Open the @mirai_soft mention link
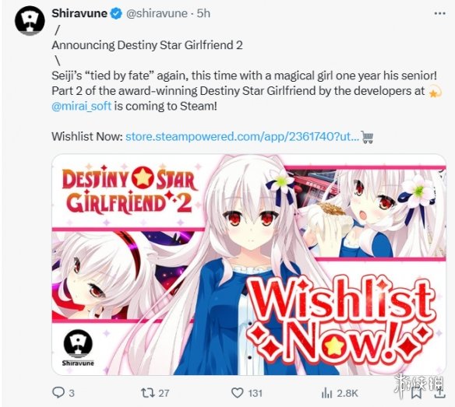 [82, 106]
